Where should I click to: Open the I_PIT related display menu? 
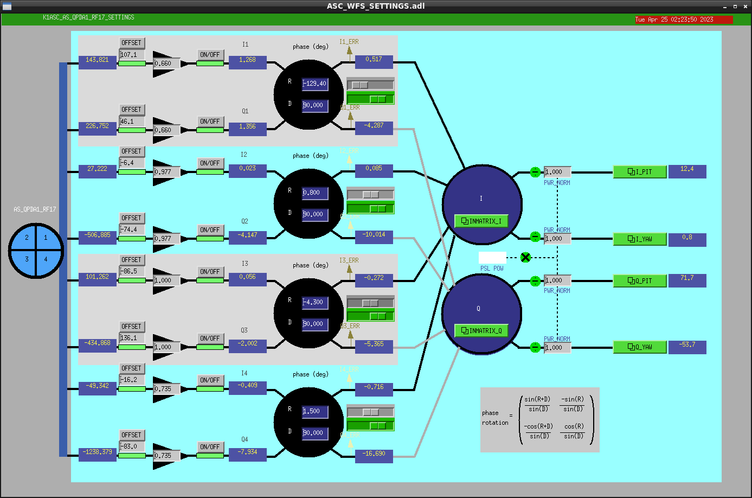pos(640,172)
